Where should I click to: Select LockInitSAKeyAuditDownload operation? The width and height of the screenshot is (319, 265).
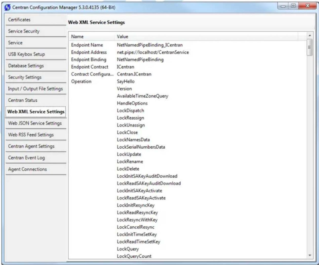click(147, 176)
